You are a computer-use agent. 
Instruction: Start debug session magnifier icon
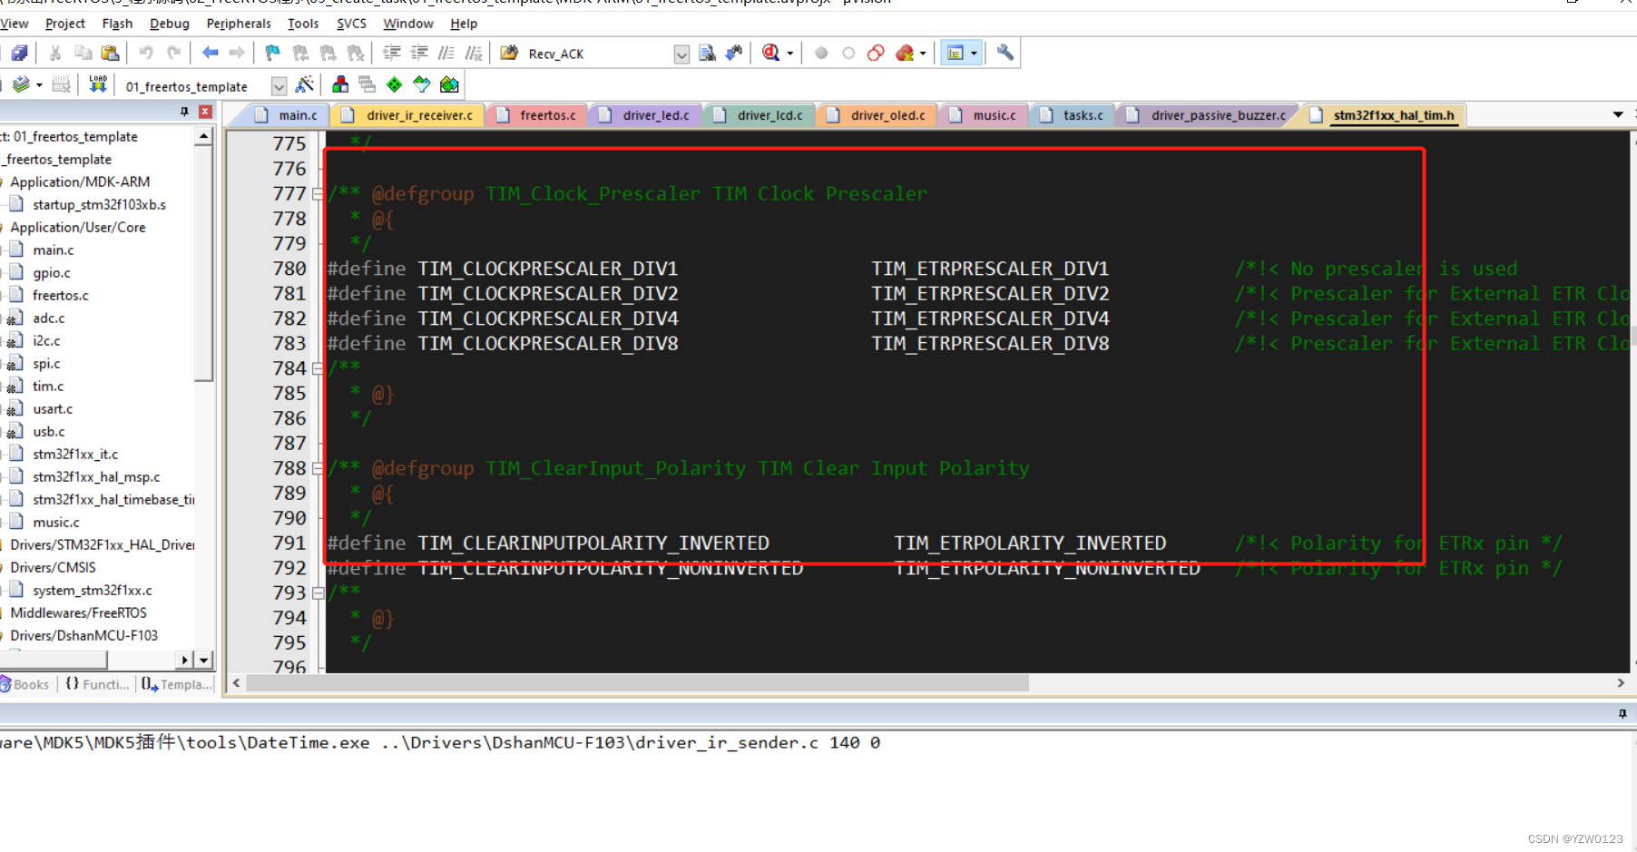[771, 54]
